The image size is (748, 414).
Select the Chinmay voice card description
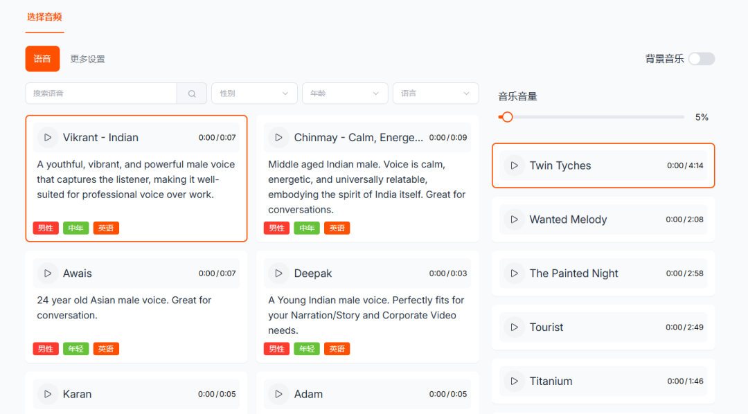tap(367, 187)
